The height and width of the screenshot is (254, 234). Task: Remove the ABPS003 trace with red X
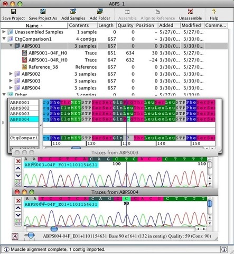18,161
